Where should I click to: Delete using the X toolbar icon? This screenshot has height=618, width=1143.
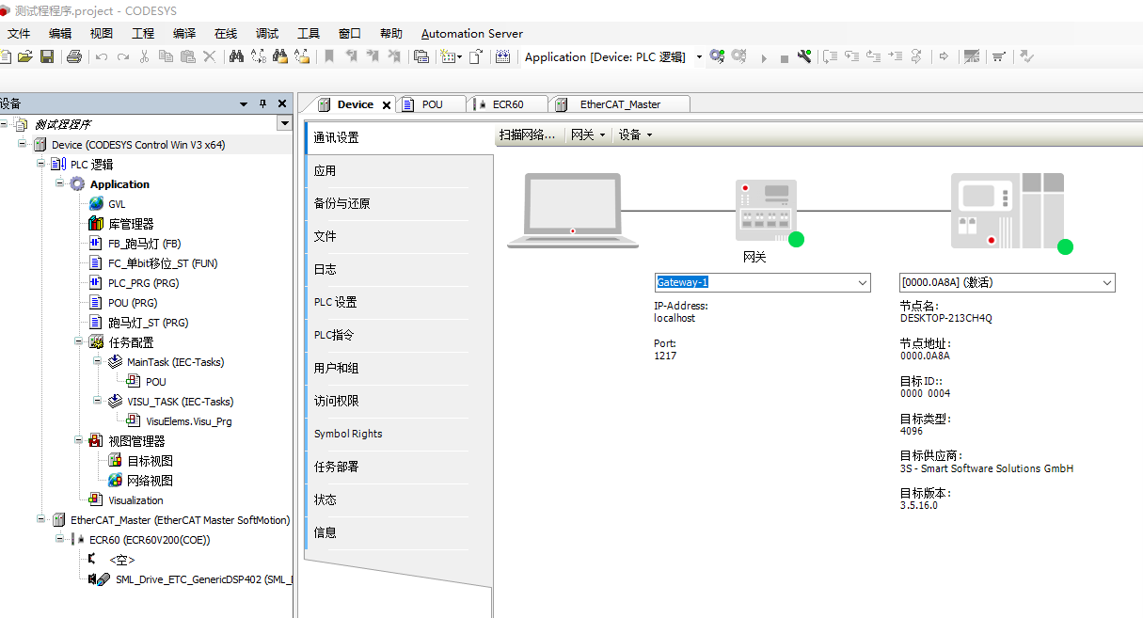click(x=209, y=56)
